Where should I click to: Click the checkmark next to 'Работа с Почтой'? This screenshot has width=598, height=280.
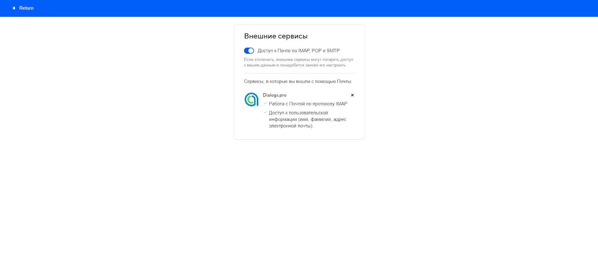coord(265,104)
